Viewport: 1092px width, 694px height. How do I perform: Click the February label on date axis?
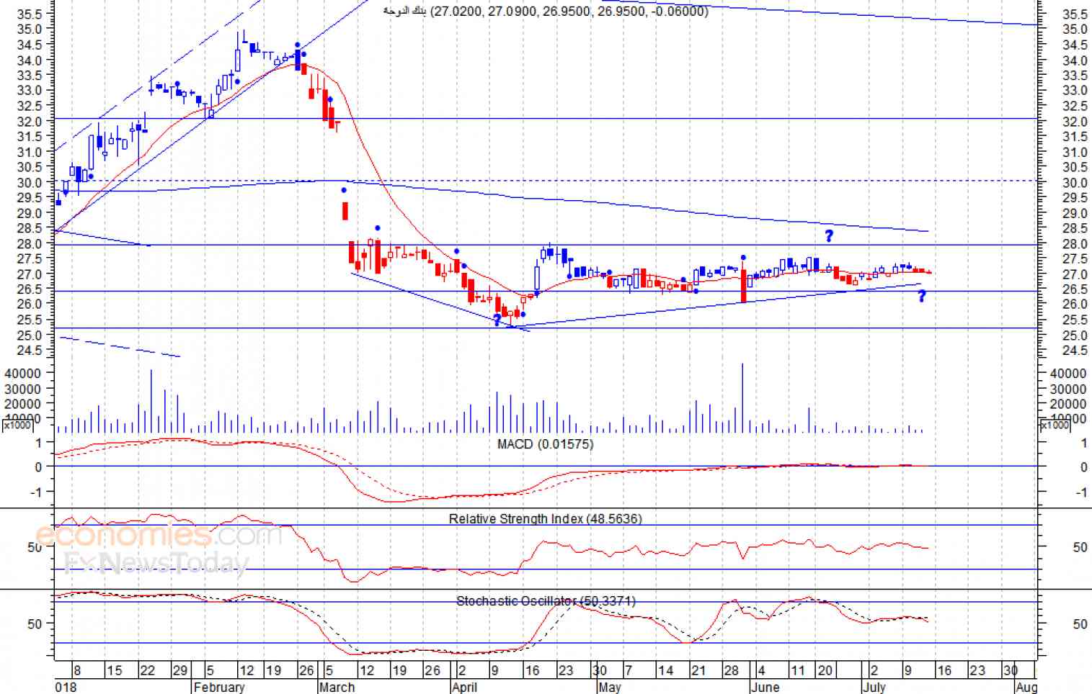click(219, 687)
